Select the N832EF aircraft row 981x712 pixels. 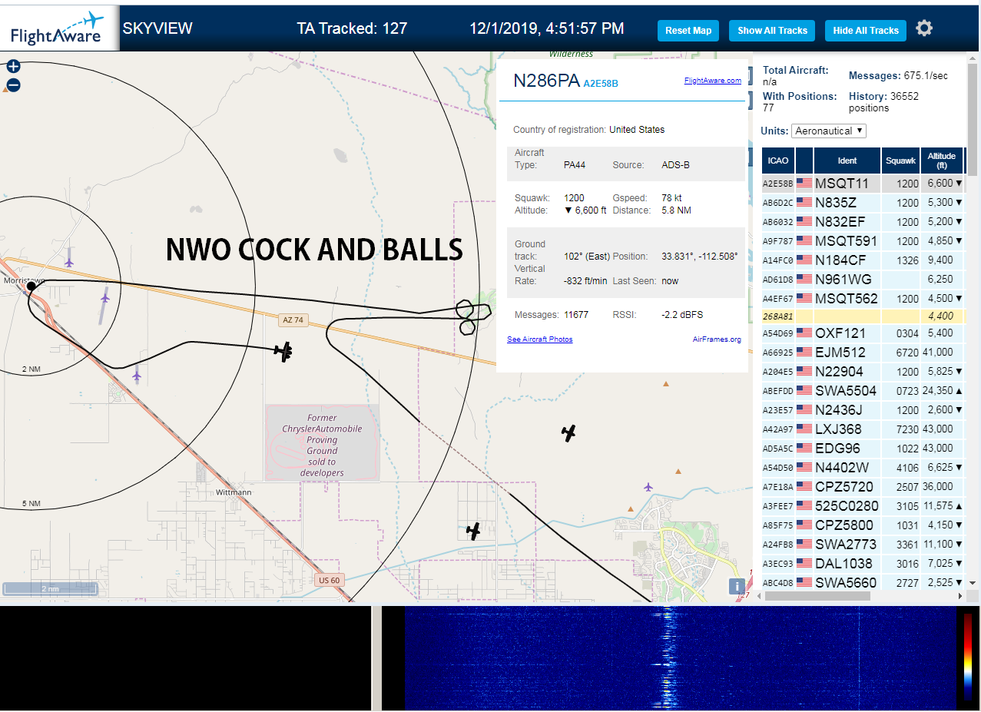[x=863, y=221]
